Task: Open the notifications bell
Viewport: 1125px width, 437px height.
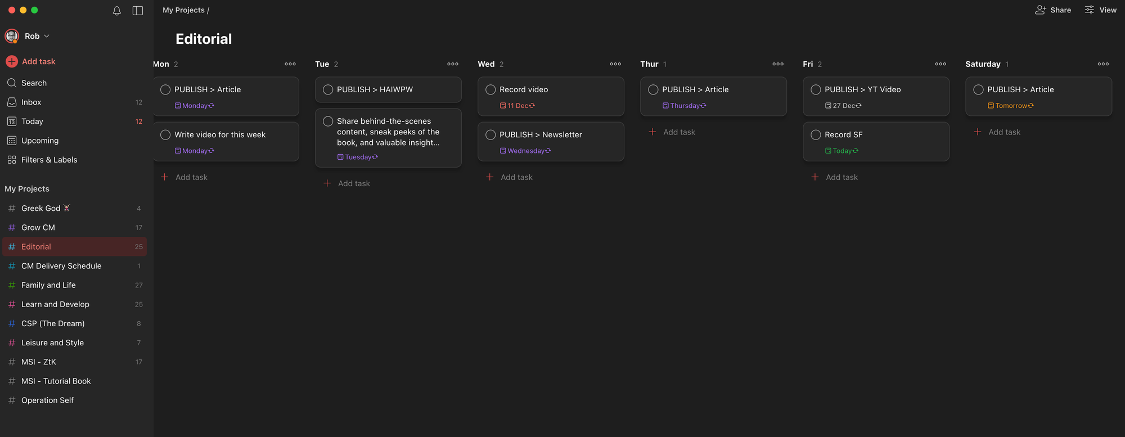Action: pyautogui.click(x=116, y=11)
